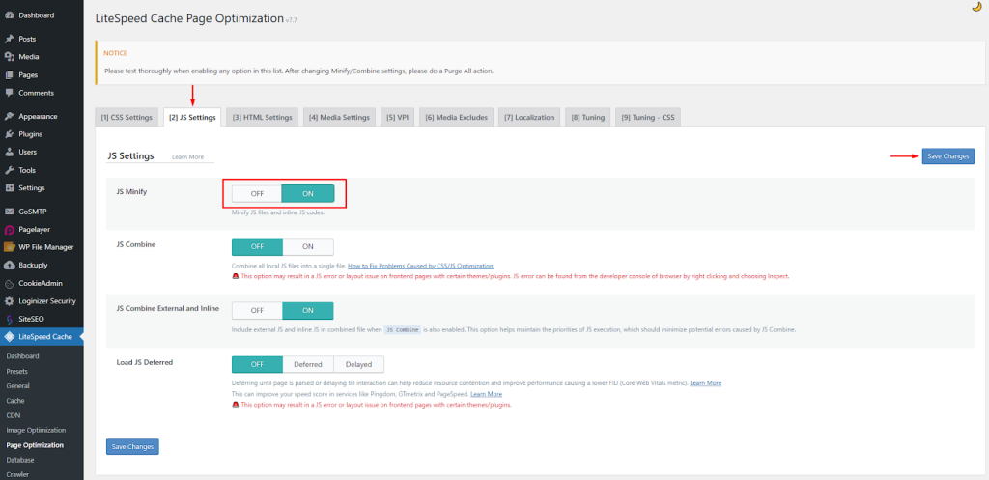Click Learn More after PageSpeed text

click(487, 394)
